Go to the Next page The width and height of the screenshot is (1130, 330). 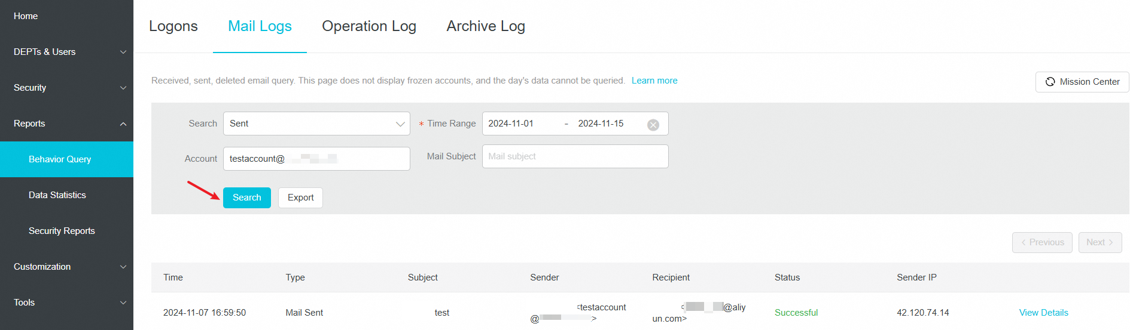tap(1099, 242)
